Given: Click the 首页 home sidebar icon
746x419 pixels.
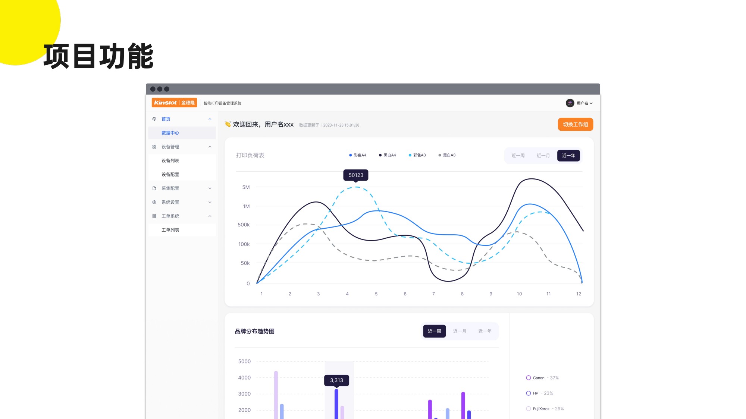Looking at the screenshot, I should tap(154, 119).
